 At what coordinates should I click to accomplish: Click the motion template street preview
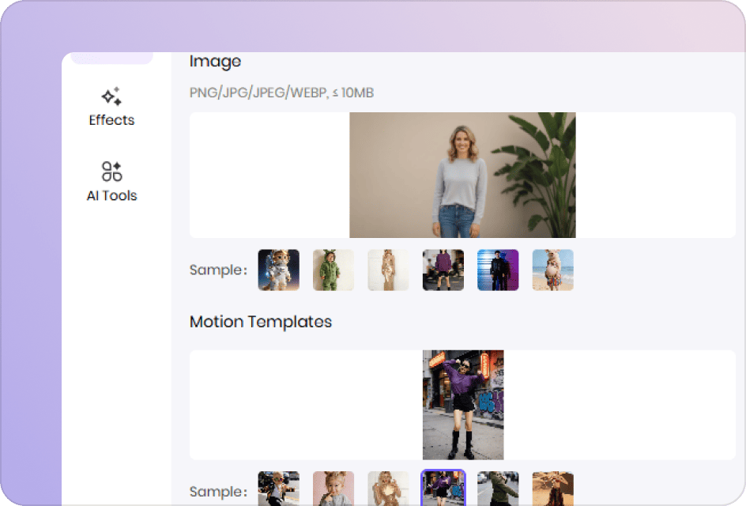pos(463,405)
